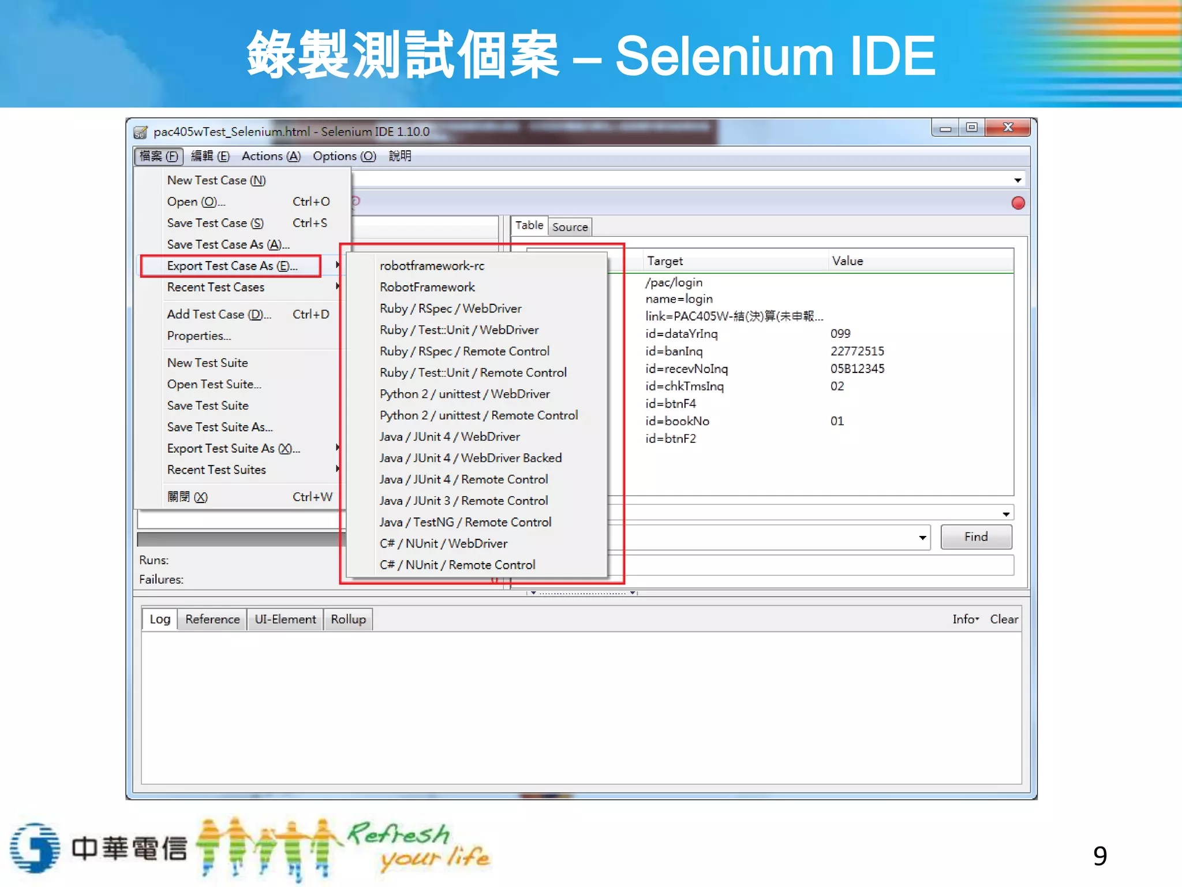Click the red record button
1182x887 pixels.
[x=1018, y=203]
